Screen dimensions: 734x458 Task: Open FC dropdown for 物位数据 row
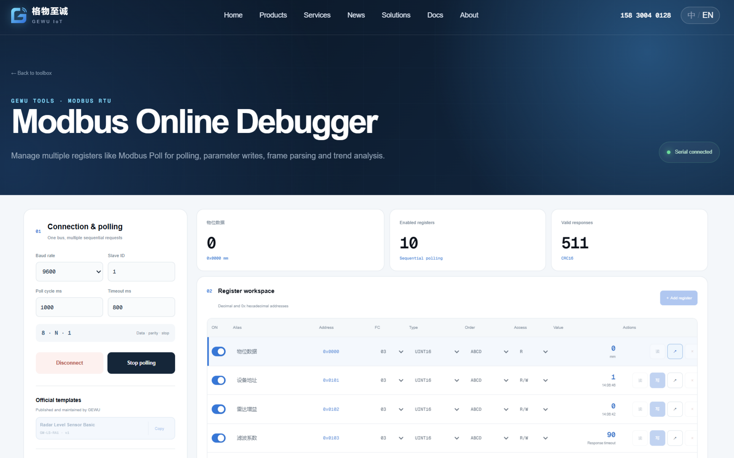pos(392,352)
